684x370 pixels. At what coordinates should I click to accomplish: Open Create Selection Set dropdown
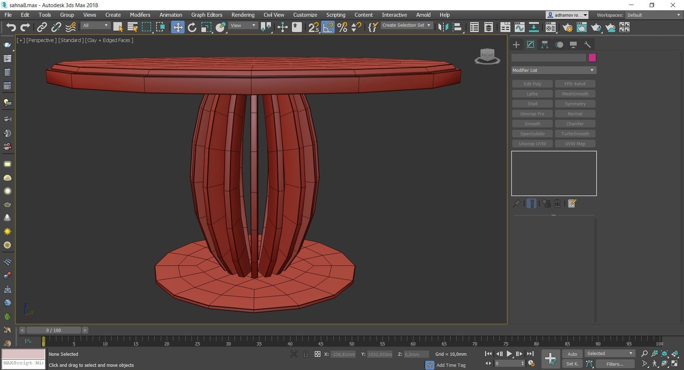pos(406,25)
